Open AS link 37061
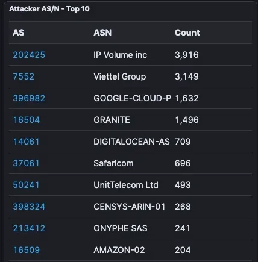 [x=26, y=163]
